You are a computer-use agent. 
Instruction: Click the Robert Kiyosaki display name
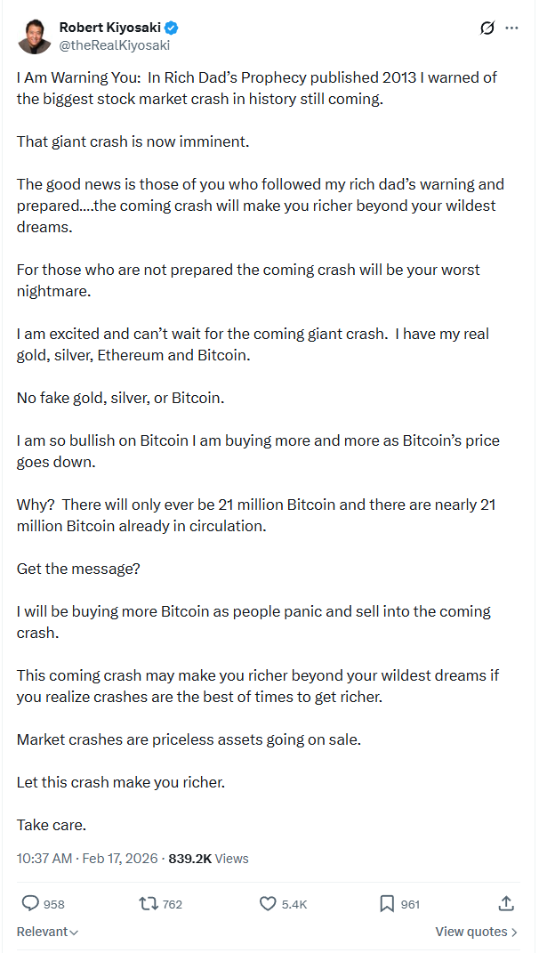pyautogui.click(x=109, y=28)
